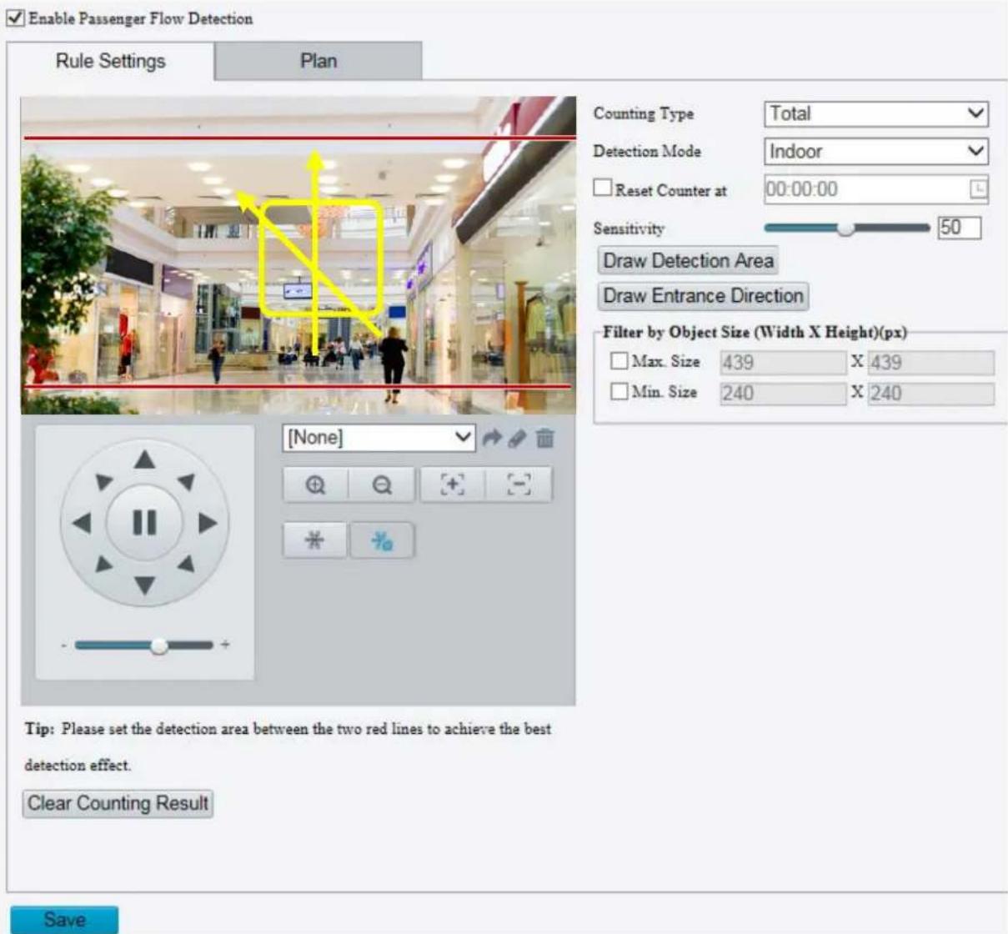Click the blue Save button
Viewport: 1008px width, 934px height.
[x=64, y=920]
